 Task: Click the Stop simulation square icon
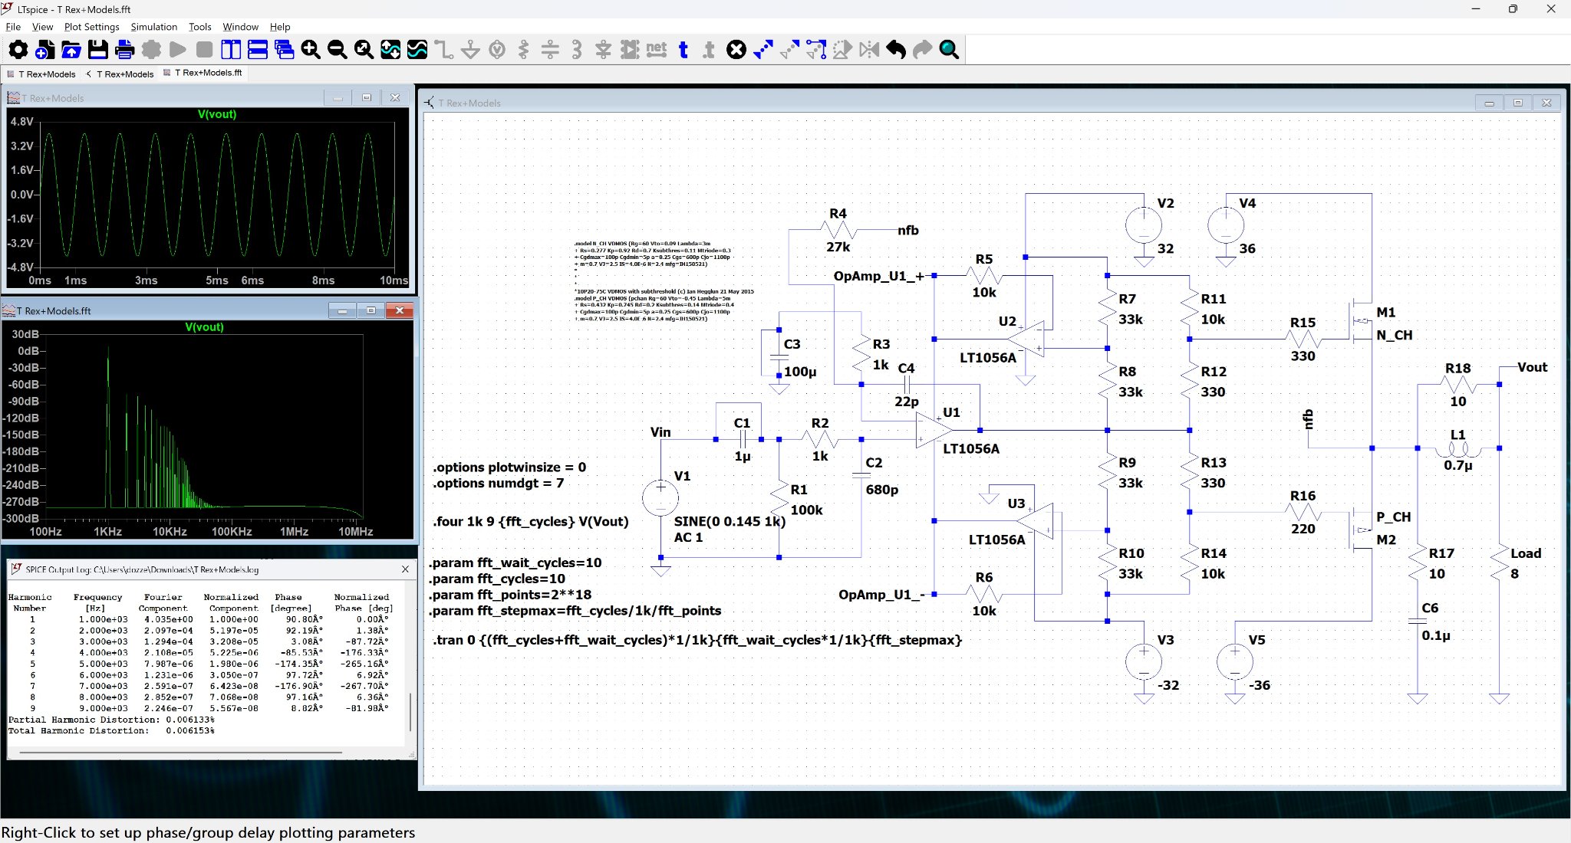pos(204,50)
